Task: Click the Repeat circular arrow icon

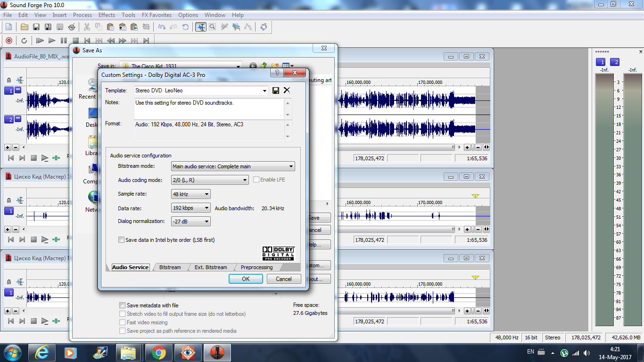Action: point(185,27)
